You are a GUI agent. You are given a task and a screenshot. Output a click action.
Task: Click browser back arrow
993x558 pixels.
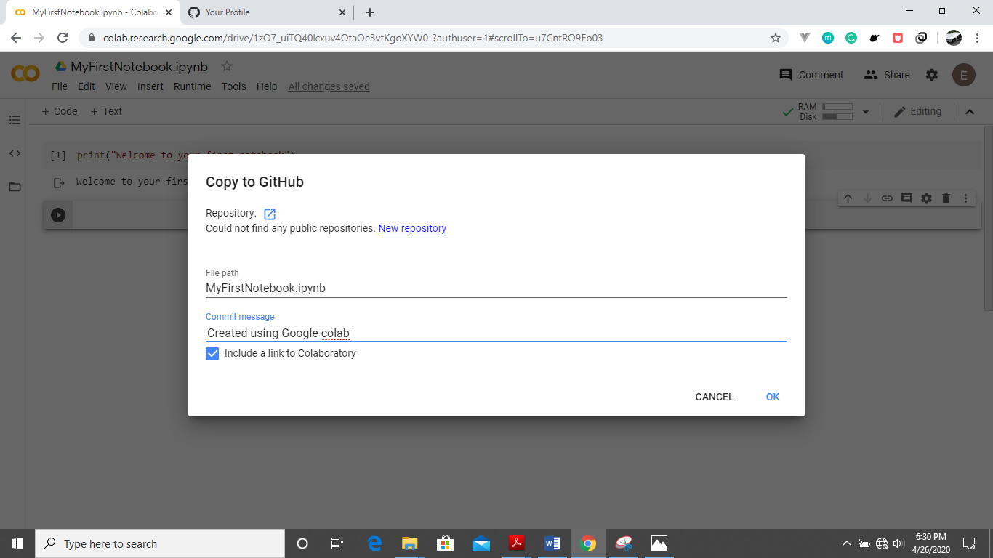click(16, 38)
